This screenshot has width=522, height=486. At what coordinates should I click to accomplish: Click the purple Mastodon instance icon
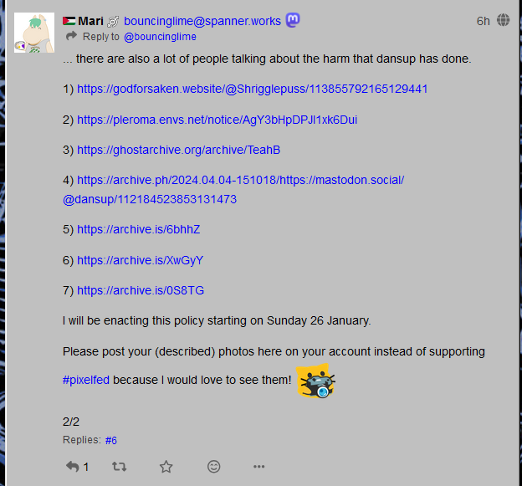pyautogui.click(x=293, y=20)
